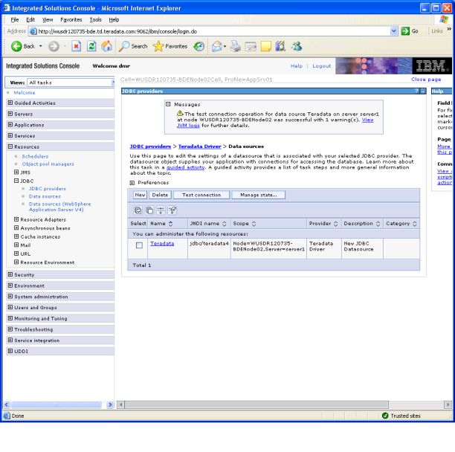
Task: Expand the JMS tree node
Action: (16, 172)
